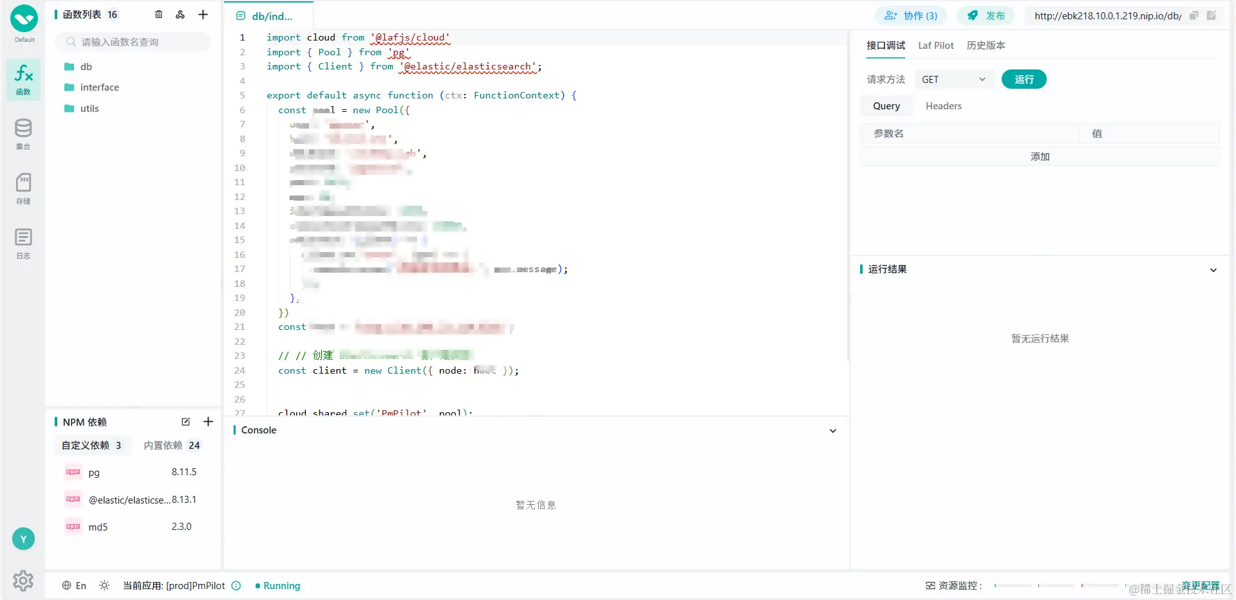Click the utils folder icon

[70, 109]
